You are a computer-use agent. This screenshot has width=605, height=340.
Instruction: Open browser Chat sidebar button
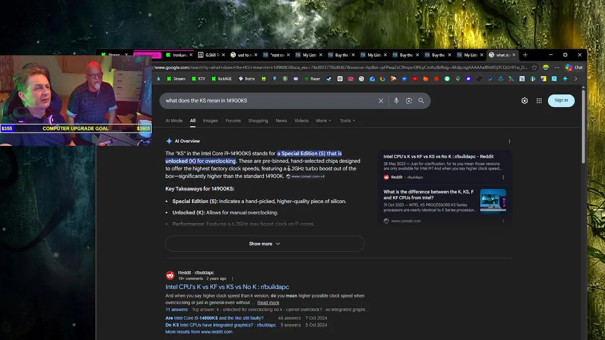pos(575,68)
